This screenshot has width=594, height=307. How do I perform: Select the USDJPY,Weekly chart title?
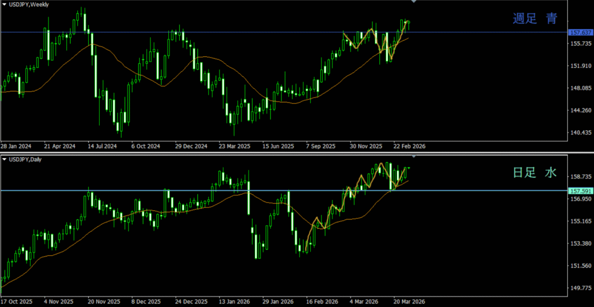pos(29,5)
